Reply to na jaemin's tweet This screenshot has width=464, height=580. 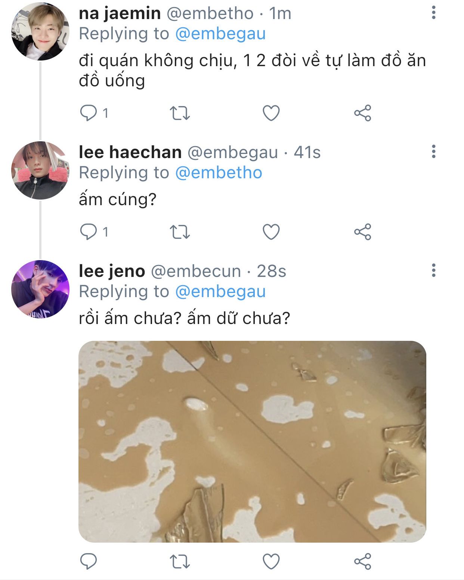[89, 113]
